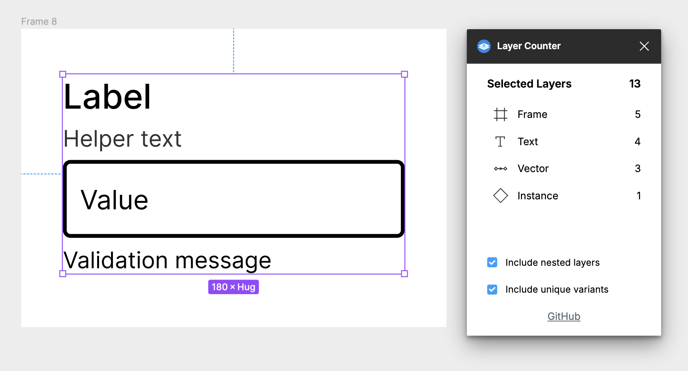Select the Selected Layers header row
This screenshot has height=371, width=688.
coord(529,83)
